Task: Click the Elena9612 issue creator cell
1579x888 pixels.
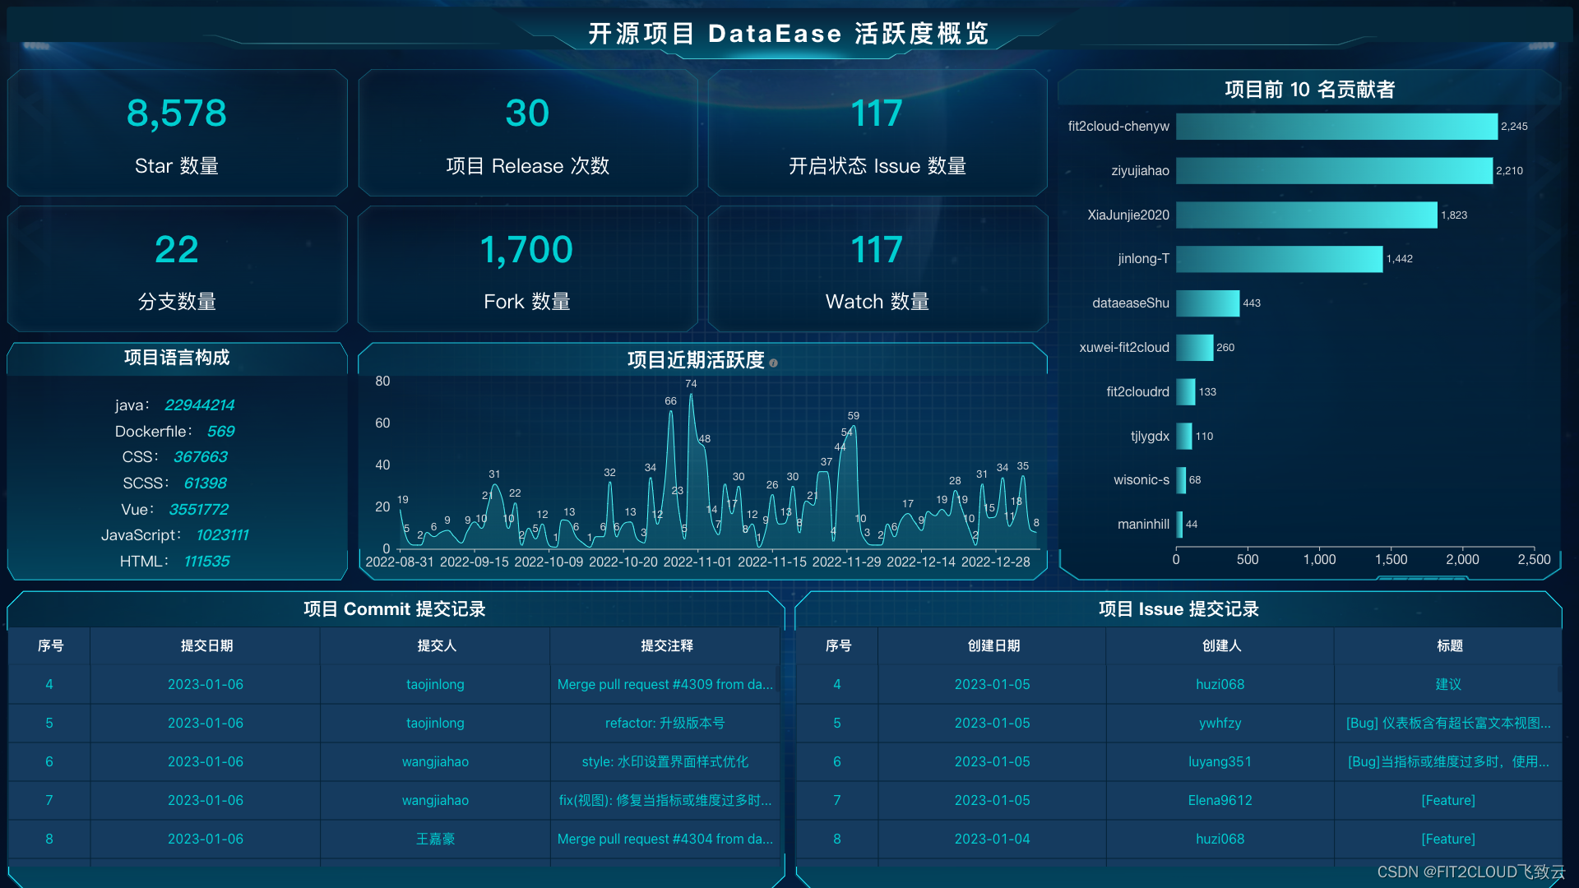Action: click(x=1220, y=801)
